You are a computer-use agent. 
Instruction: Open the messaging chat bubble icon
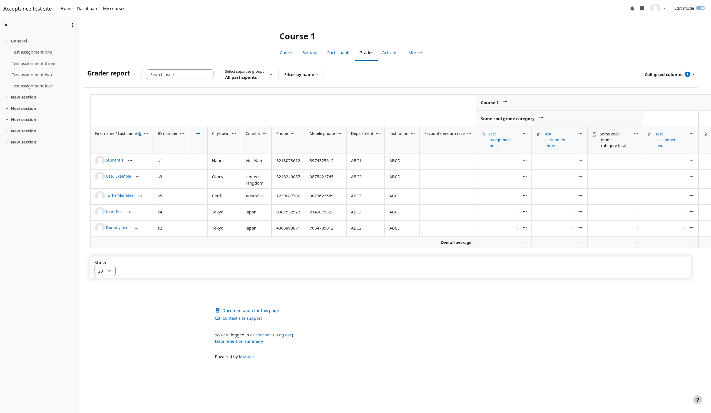[x=642, y=8]
